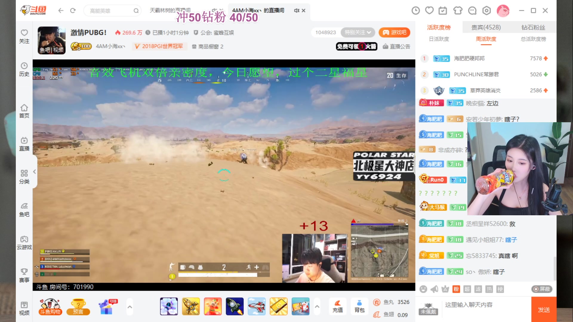Open 赛事 in the left sidebar
Screen dimensions: 573x322
point(24,275)
